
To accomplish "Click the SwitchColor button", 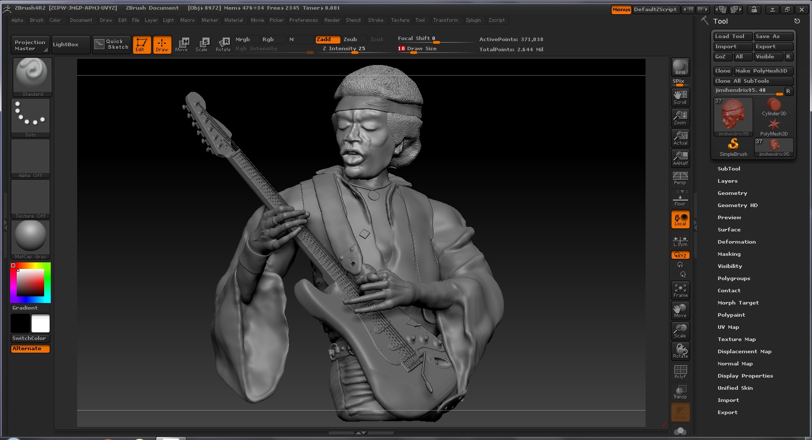I will click(x=30, y=339).
